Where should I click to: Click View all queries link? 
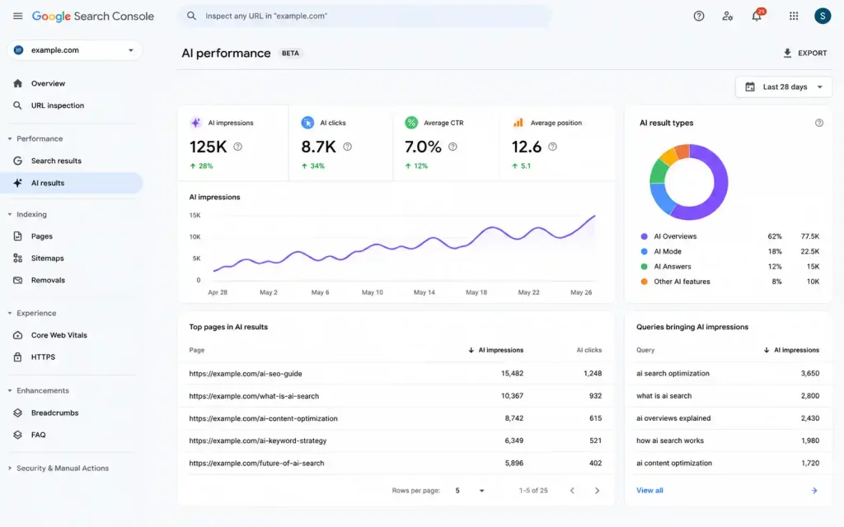(x=649, y=491)
